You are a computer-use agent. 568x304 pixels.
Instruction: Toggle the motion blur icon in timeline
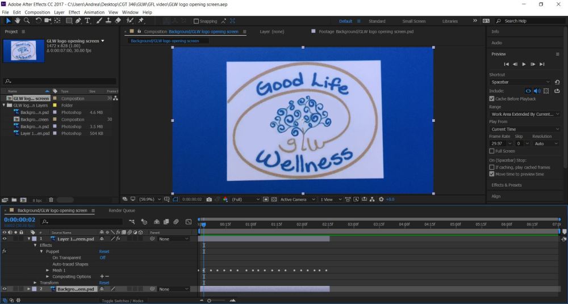(176, 222)
